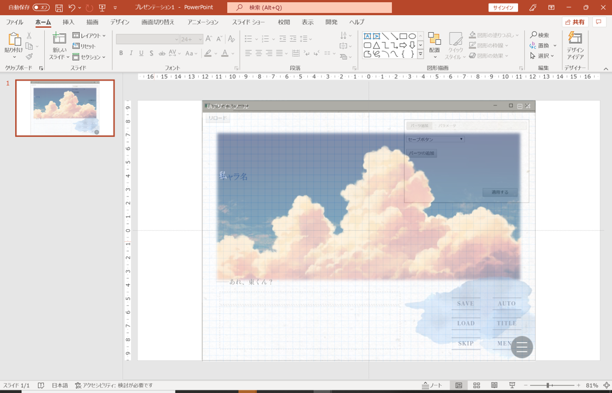
Task: Toggle the 自動保存 autosave switch
Action: [41, 8]
